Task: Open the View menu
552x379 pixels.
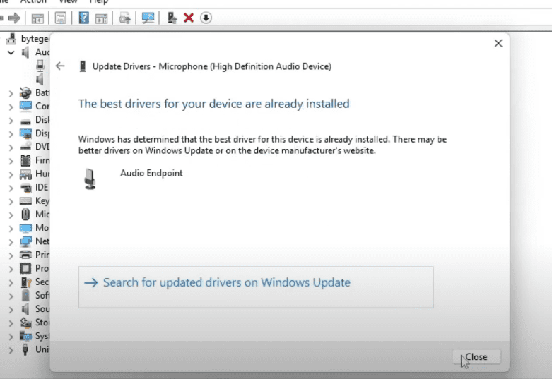Action: [x=68, y=2]
